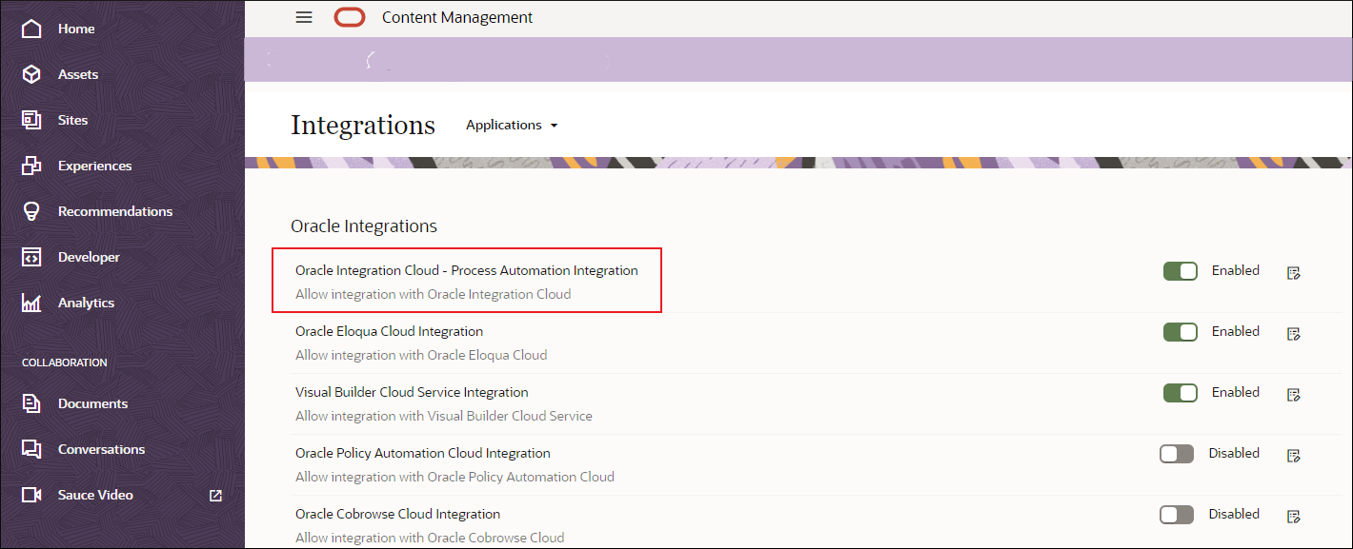Go to Home from the sidebar
The width and height of the screenshot is (1353, 549).
(x=73, y=28)
